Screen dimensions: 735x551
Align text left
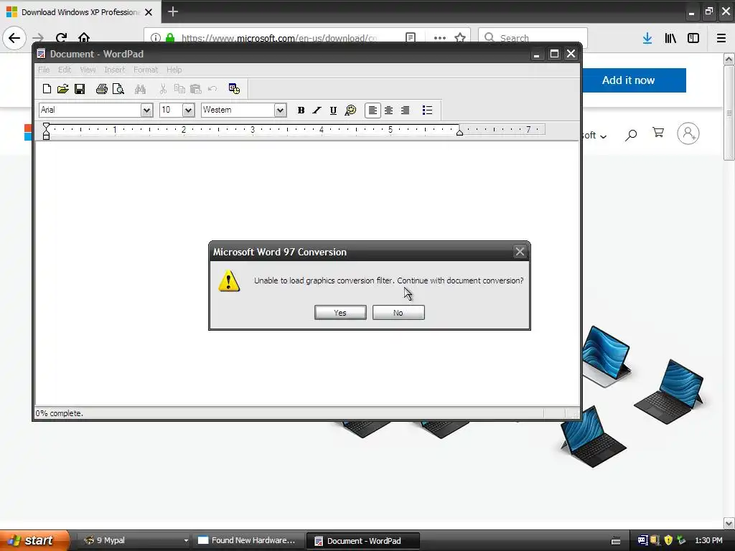tap(373, 110)
